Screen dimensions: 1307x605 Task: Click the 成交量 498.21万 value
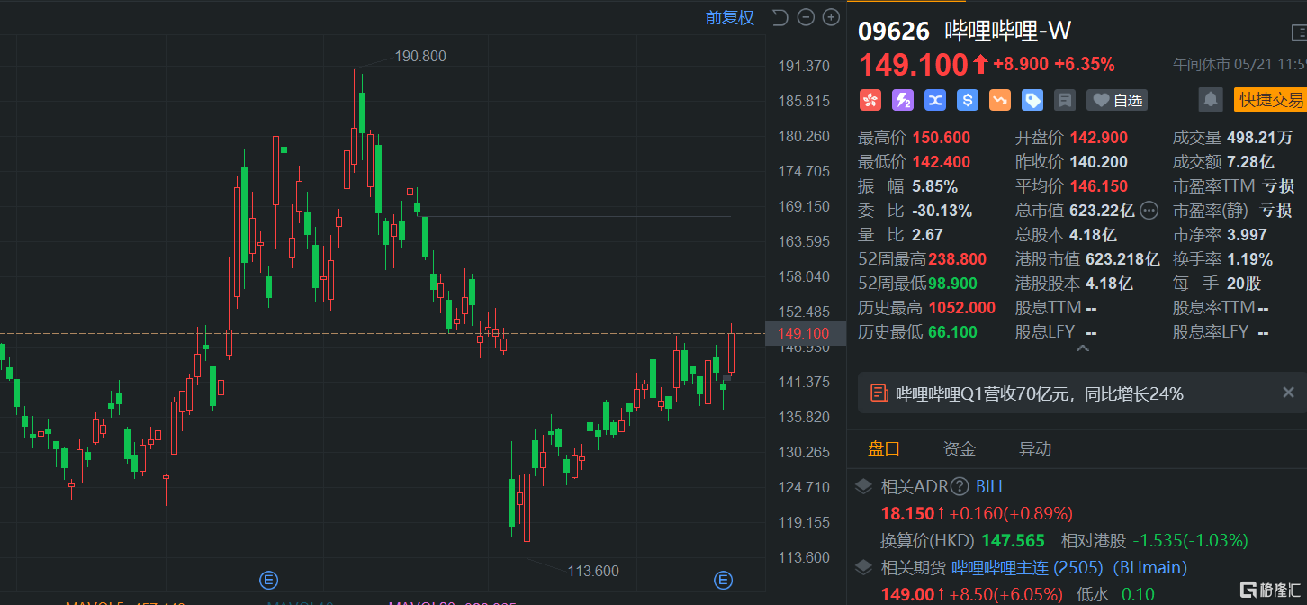pyautogui.click(x=1259, y=138)
